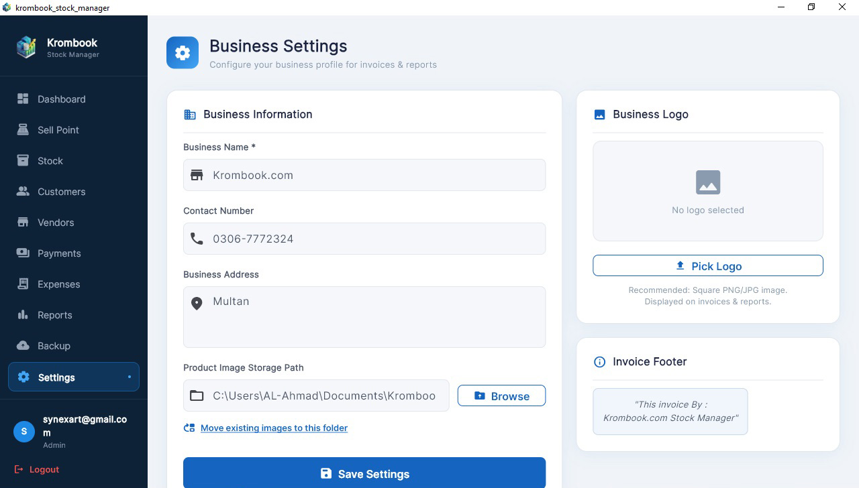Screen dimensions: 859x488
Task: Focus the Business Name input field
Action: (x=376, y=176)
